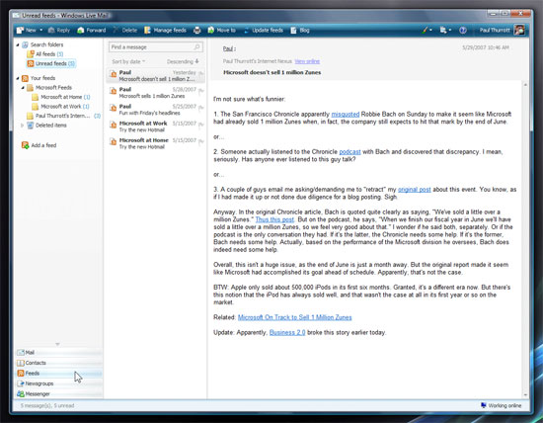The image size is (543, 423).
Task: Open the 'misquoted' hyperlink
Action: [346, 114]
